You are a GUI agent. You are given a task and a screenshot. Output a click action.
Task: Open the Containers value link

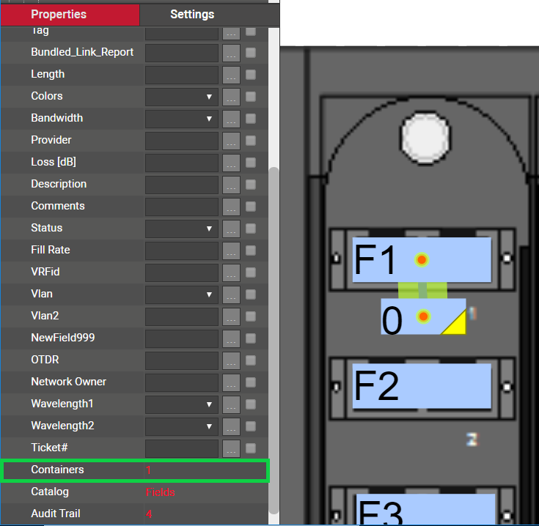tap(148, 470)
